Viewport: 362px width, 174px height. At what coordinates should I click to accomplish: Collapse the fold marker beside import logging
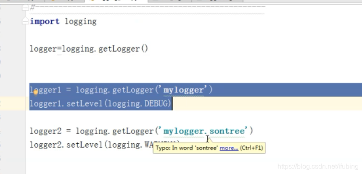click(x=25, y=22)
